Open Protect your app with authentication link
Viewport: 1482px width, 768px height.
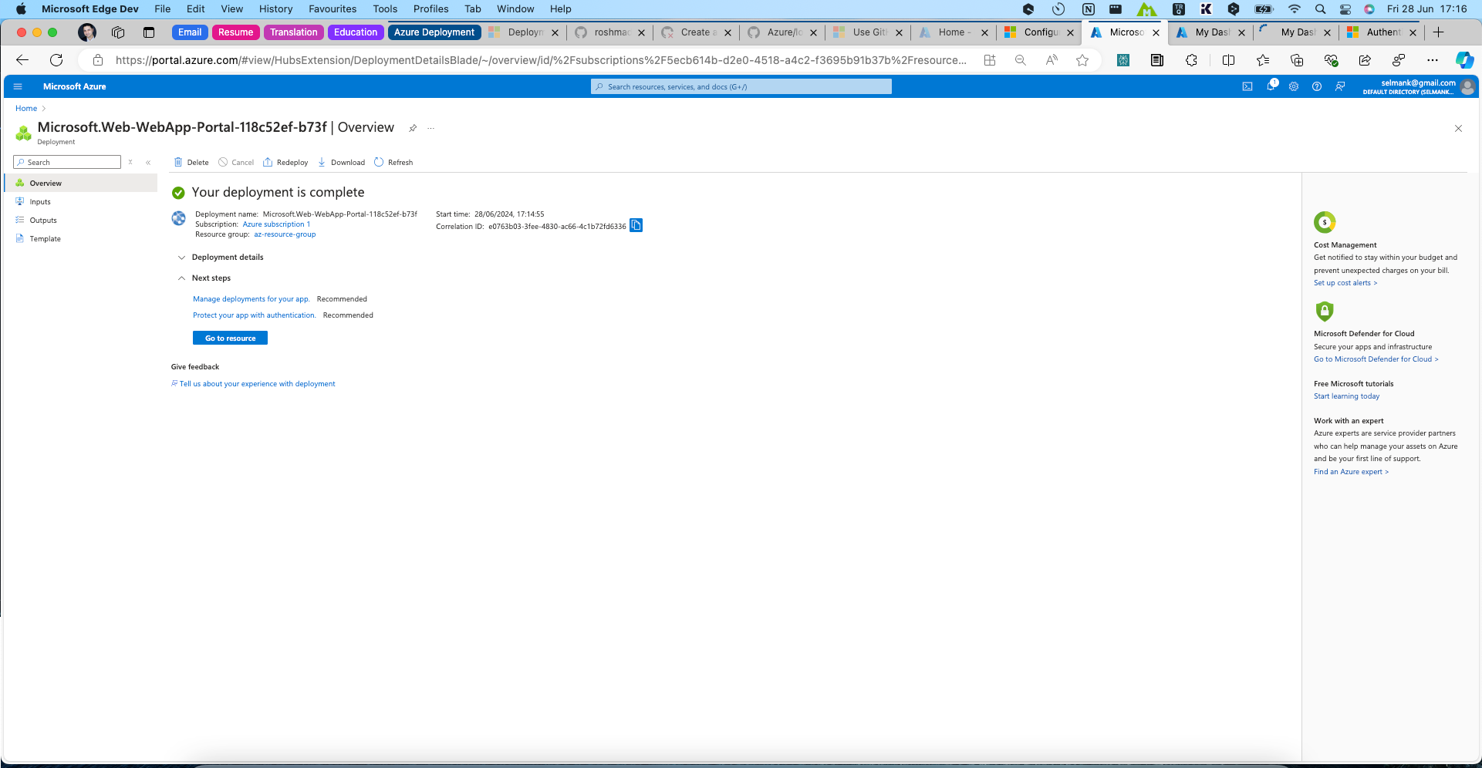[x=255, y=315]
